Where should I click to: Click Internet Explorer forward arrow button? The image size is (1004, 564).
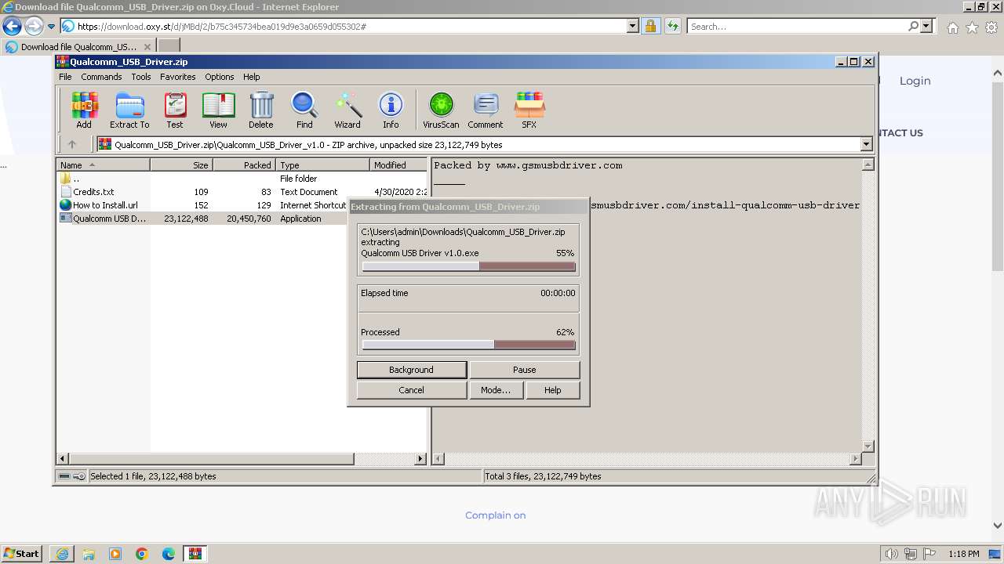[x=33, y=27]
